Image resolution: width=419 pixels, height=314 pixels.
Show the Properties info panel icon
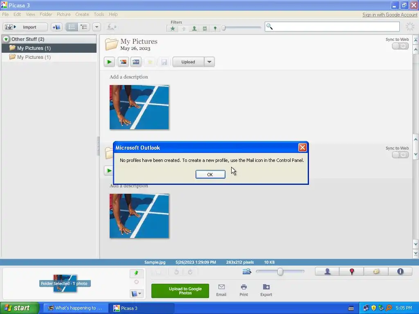tap(400, 271)
